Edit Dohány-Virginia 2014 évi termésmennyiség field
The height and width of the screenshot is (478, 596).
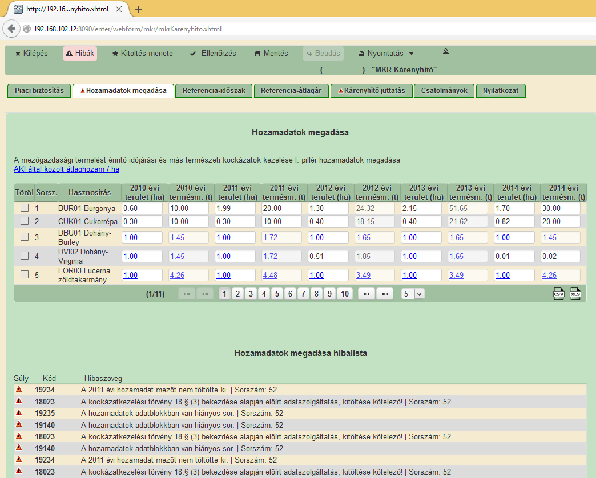click(561, 256)
